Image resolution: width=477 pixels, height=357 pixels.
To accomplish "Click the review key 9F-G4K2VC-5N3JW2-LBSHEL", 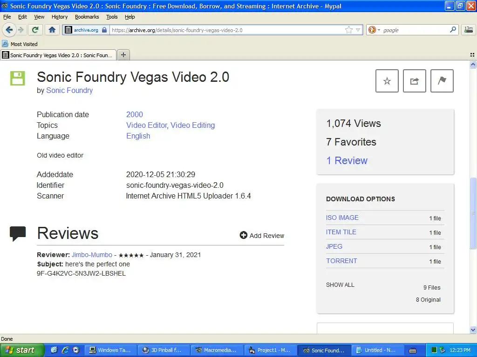I will coord(81,273).
